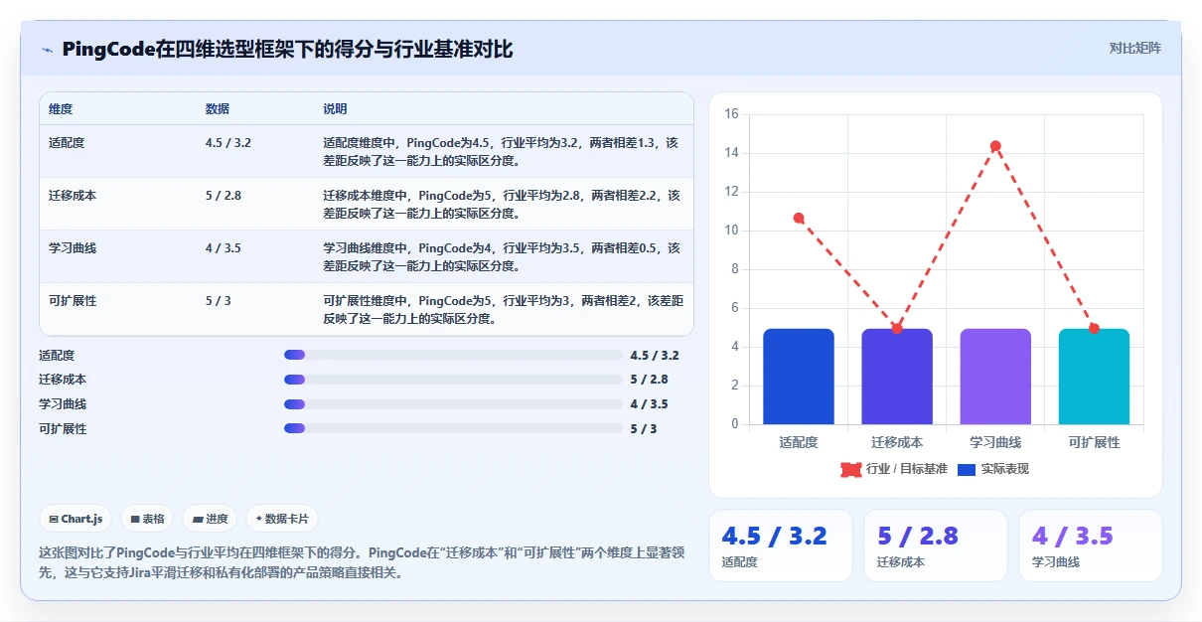
Task: Select the Chart.js tag chip
Action: point(75,519)
